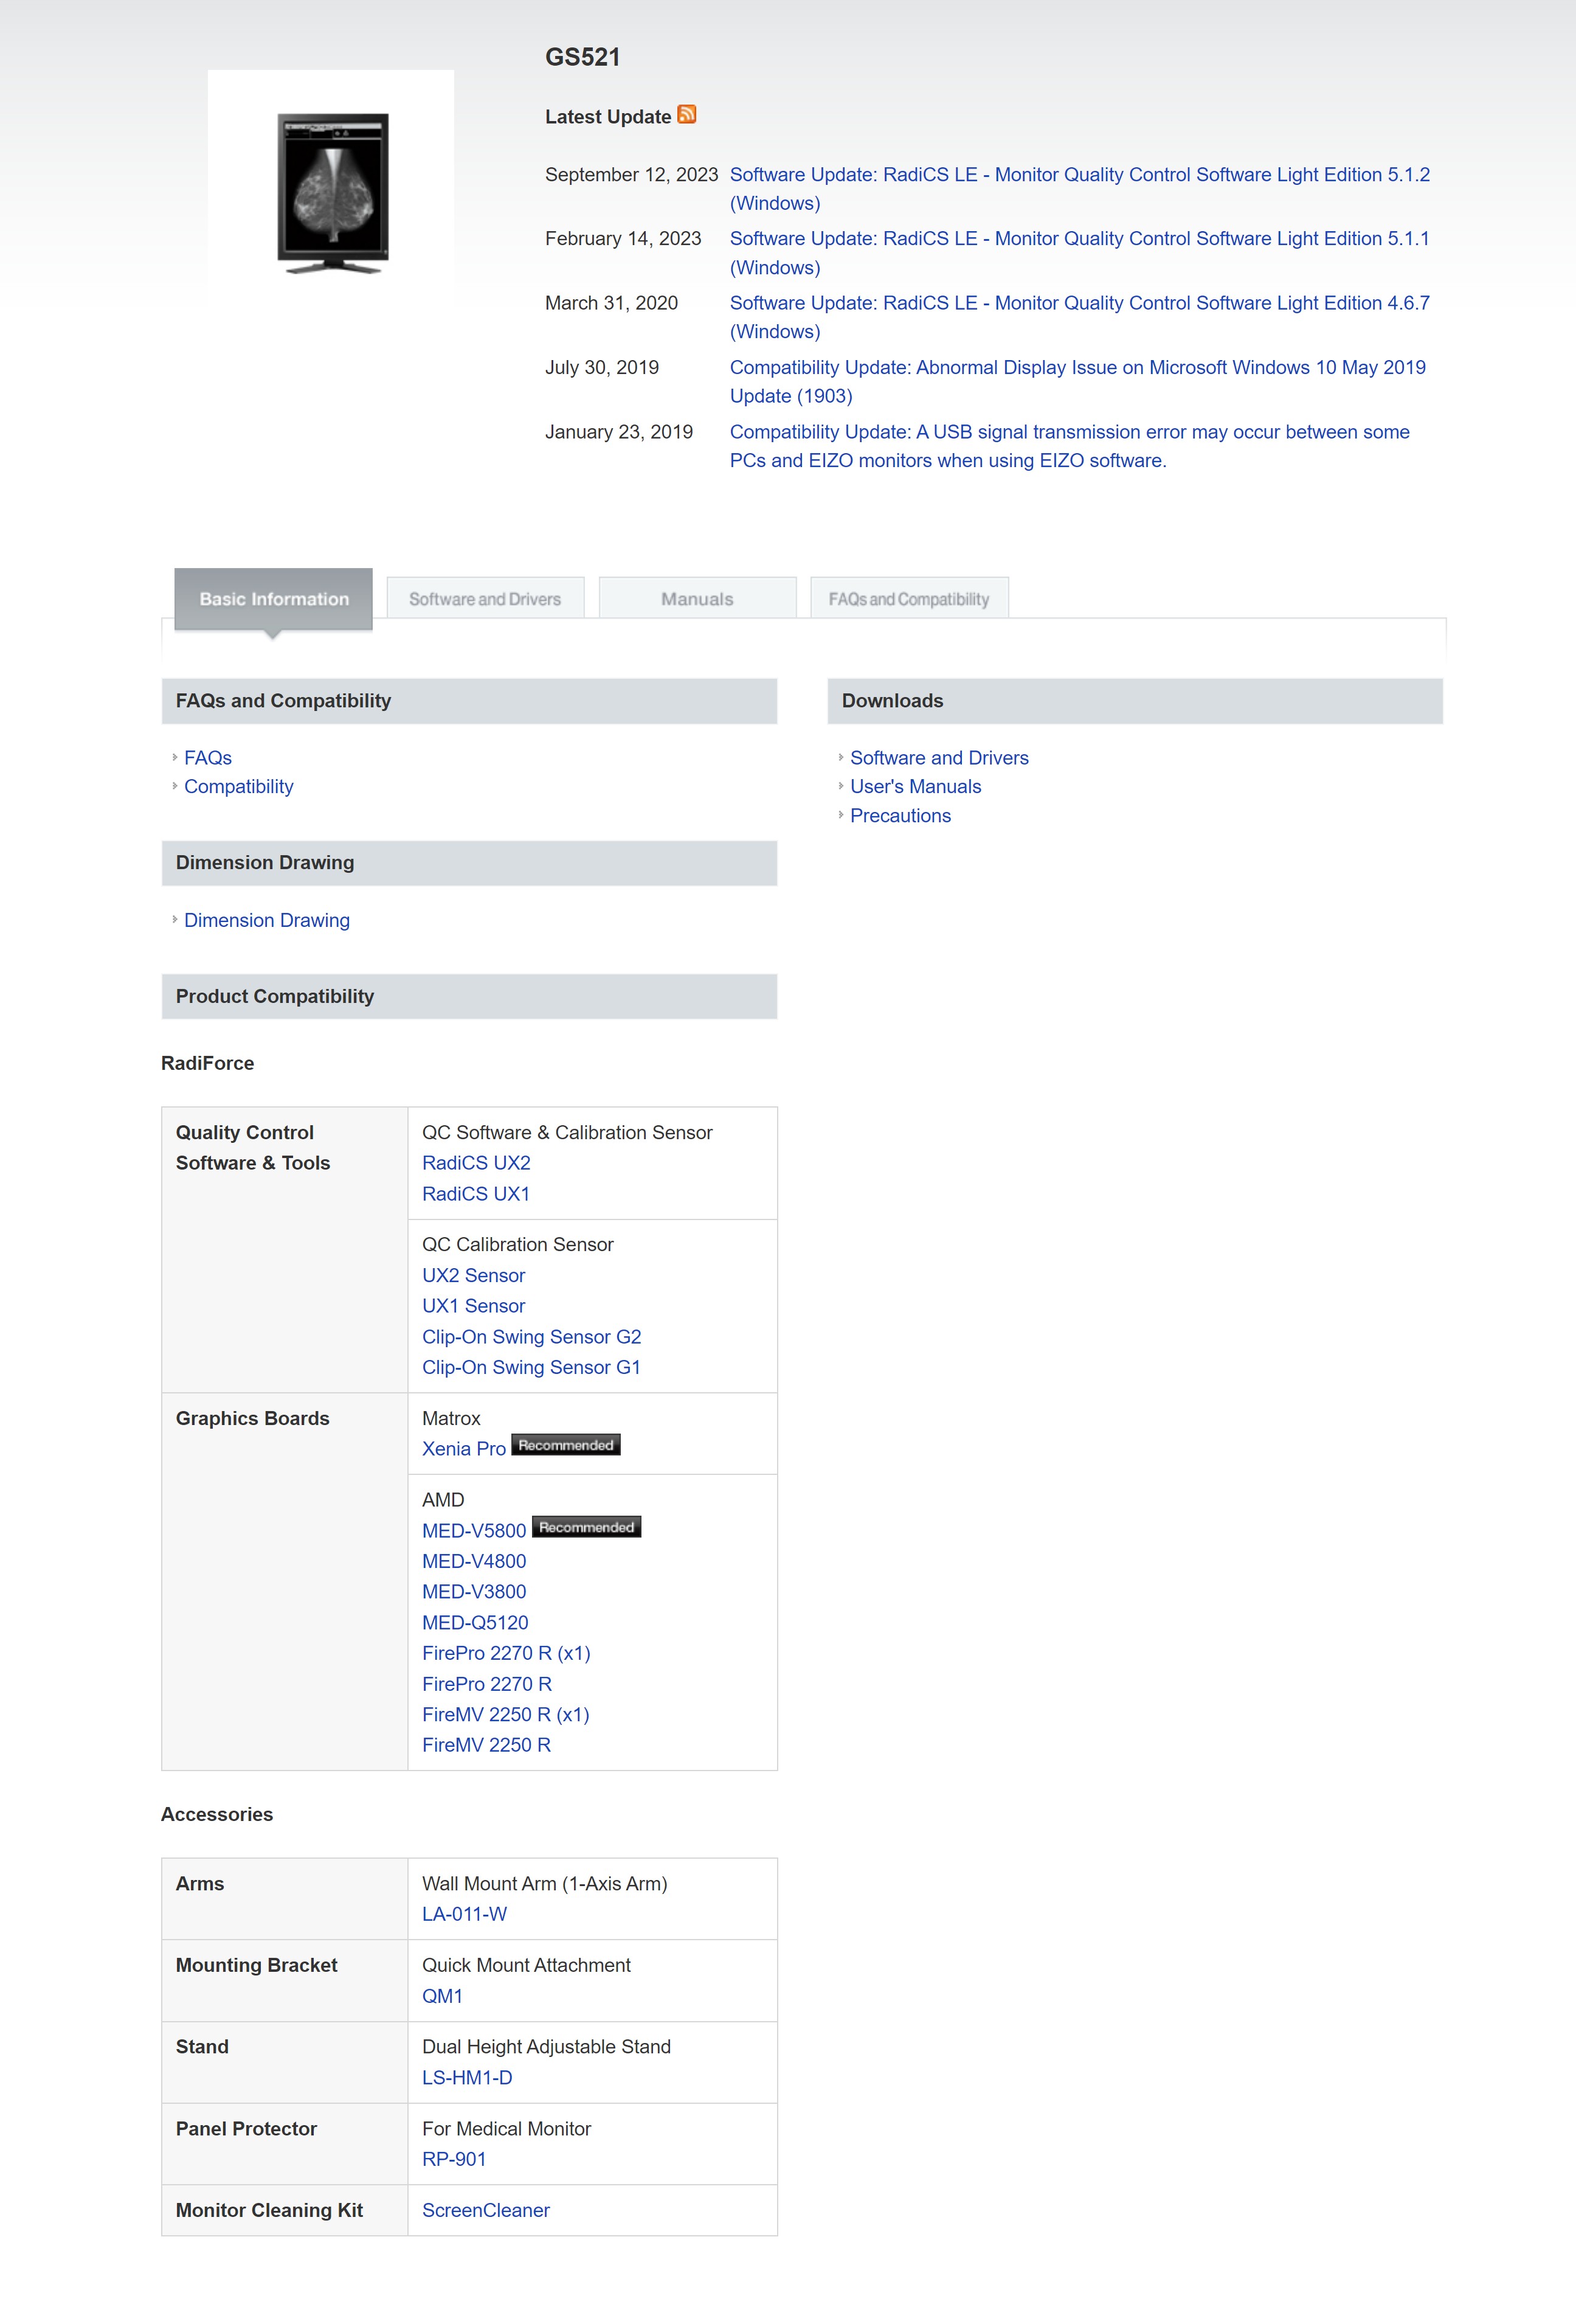Viewport: 1576px width, 2324px height.
Task: Click the 'February 14, 2023' date text
Action: 623,239
